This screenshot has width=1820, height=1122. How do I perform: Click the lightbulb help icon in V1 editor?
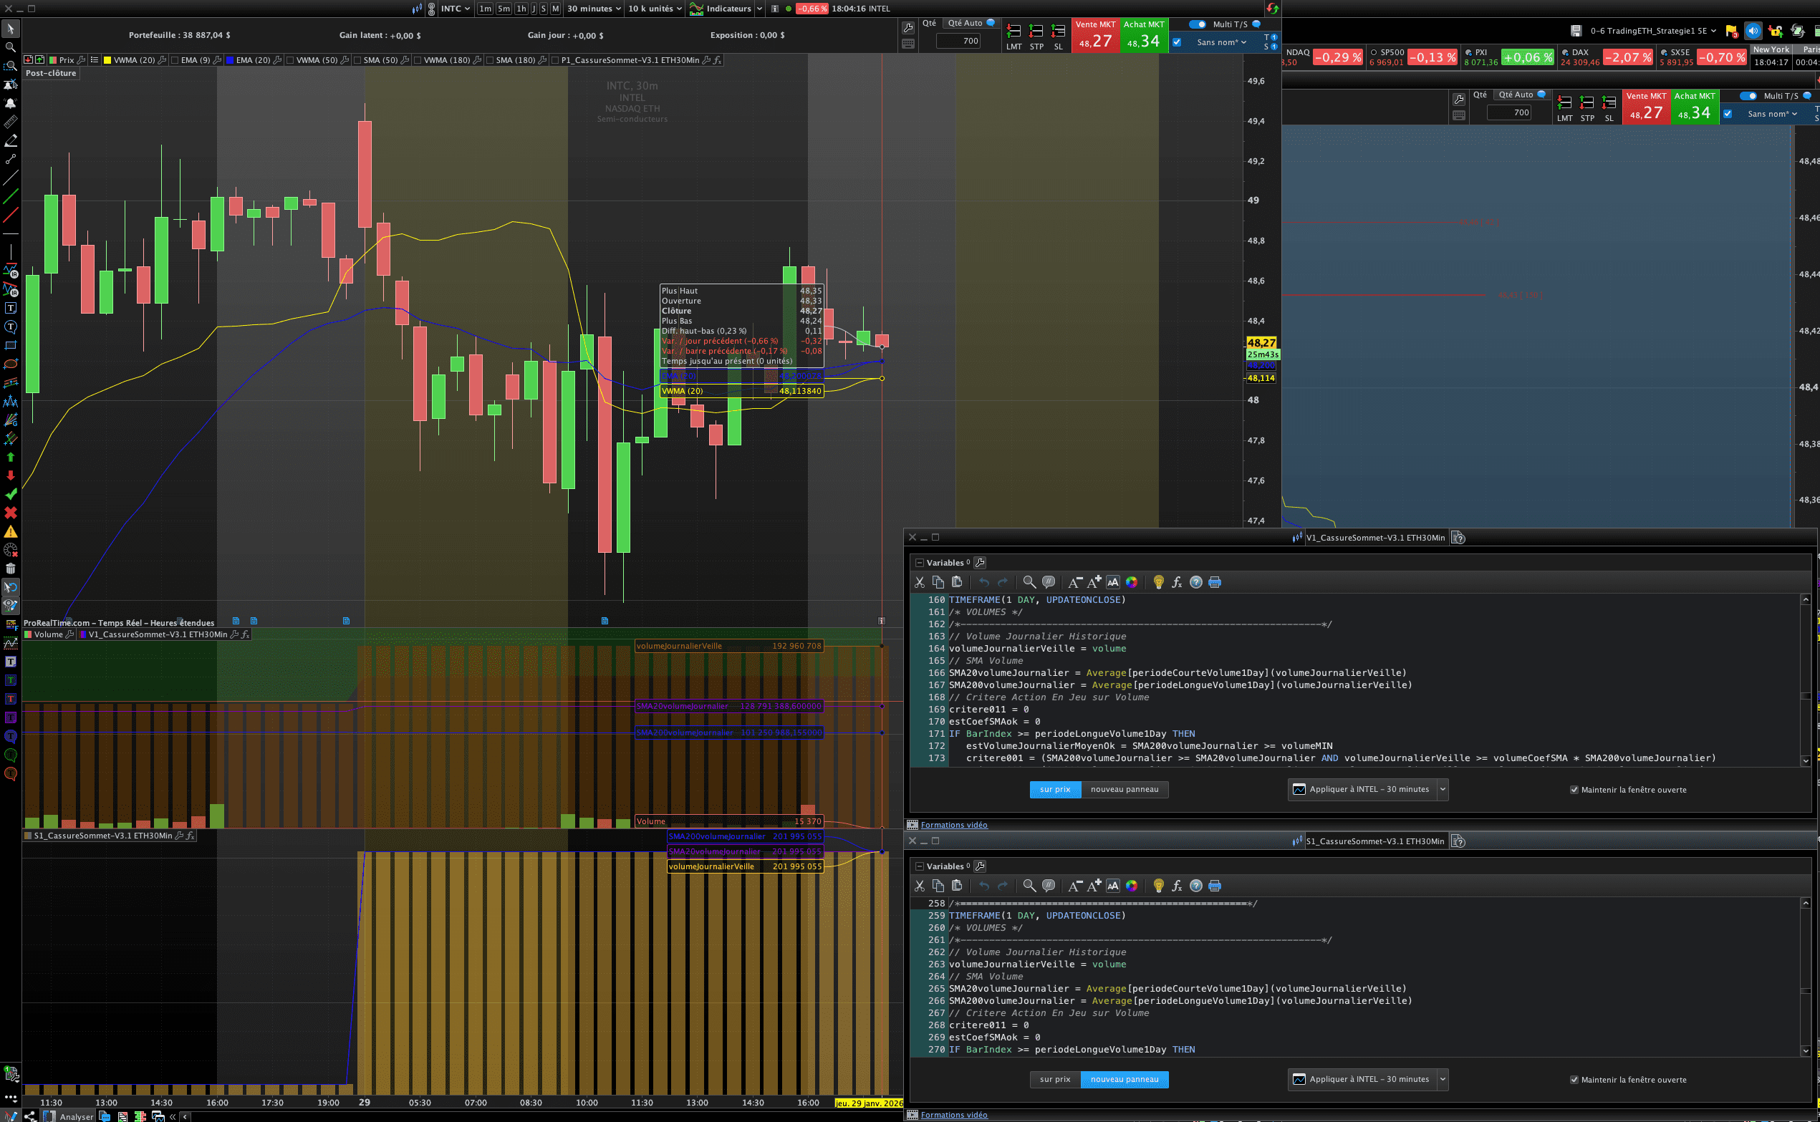point(1158,583)
